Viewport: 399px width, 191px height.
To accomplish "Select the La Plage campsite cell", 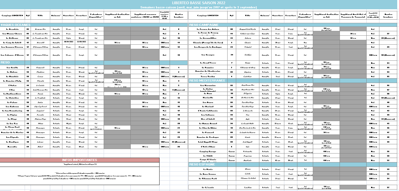I will pos(12,119).
